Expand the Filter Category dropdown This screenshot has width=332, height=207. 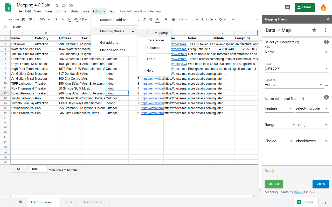click(297, 68)
